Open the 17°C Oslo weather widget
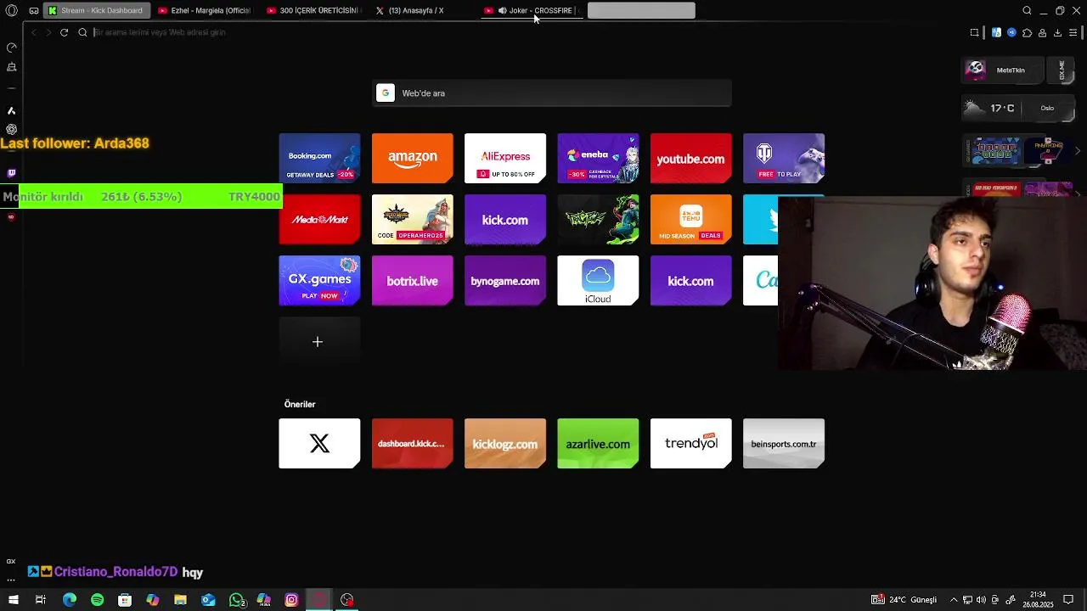Image resolution: width=1087 pixels, height=611 pixels. (1018, 109)
